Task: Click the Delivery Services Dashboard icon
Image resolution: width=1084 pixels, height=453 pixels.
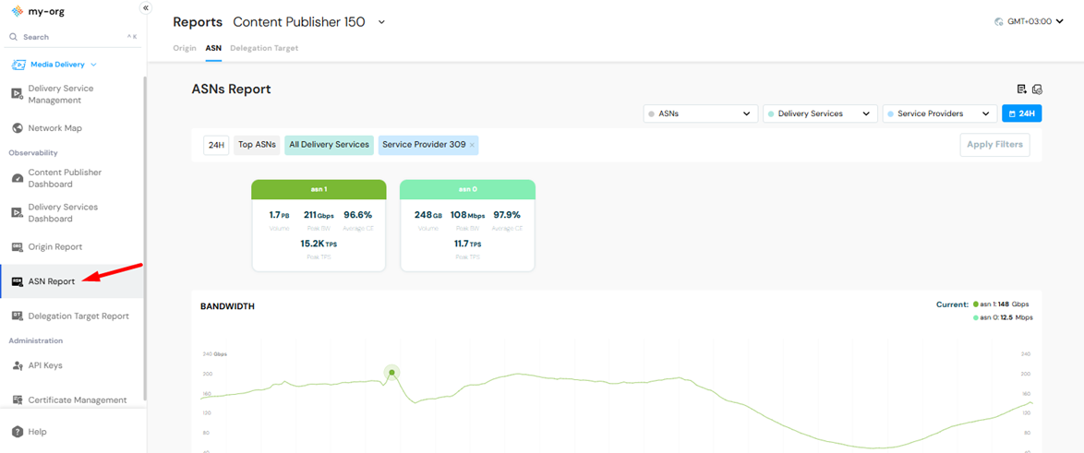Action: [18, 213]
